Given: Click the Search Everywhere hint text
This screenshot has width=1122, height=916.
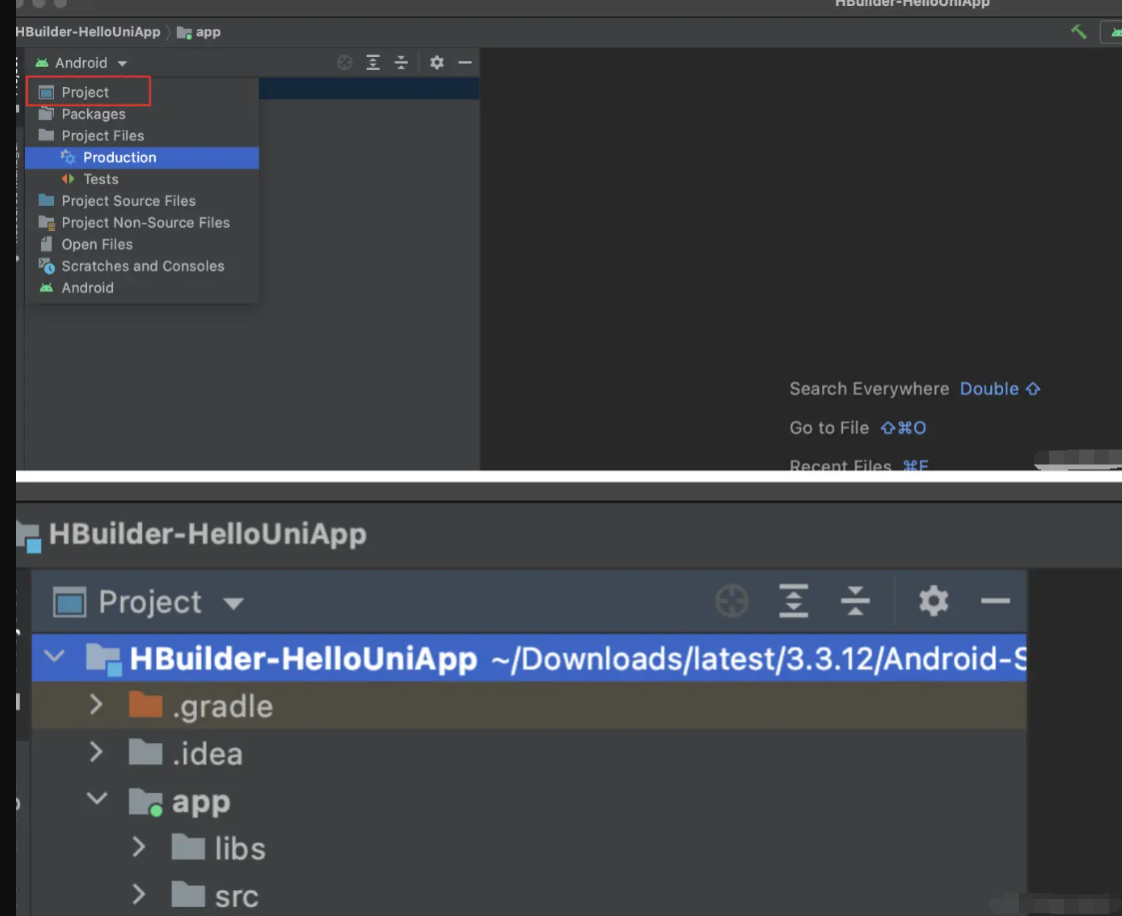Looking at the screenshot, I should coord(868,389).
